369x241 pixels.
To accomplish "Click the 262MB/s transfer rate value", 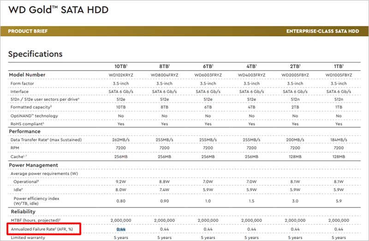I will coord(121,140).
